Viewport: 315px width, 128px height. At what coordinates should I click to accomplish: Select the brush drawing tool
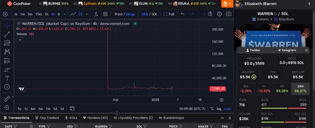pos(7,69)
